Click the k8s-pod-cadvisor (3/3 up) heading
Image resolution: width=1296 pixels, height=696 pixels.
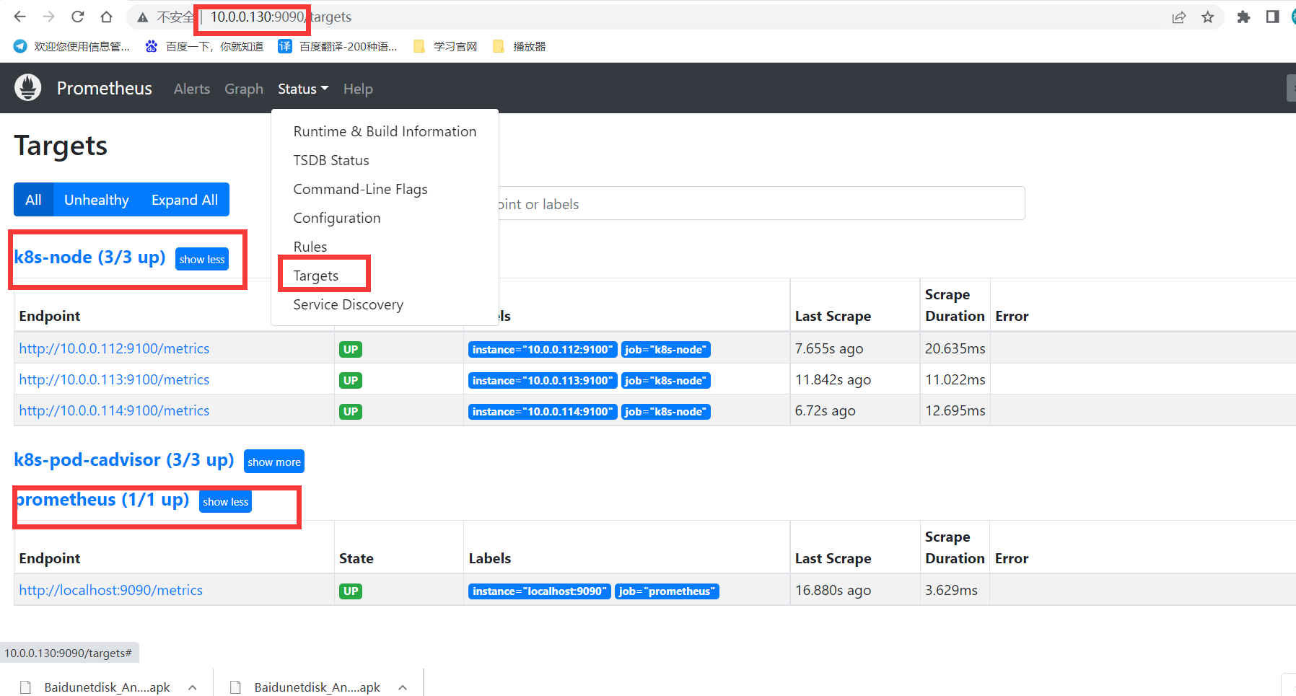click(124, 460)
